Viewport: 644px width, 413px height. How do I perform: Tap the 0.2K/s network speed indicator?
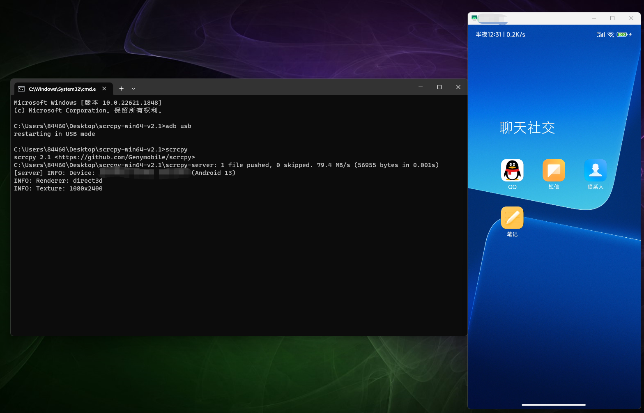[x=516, y=34]
